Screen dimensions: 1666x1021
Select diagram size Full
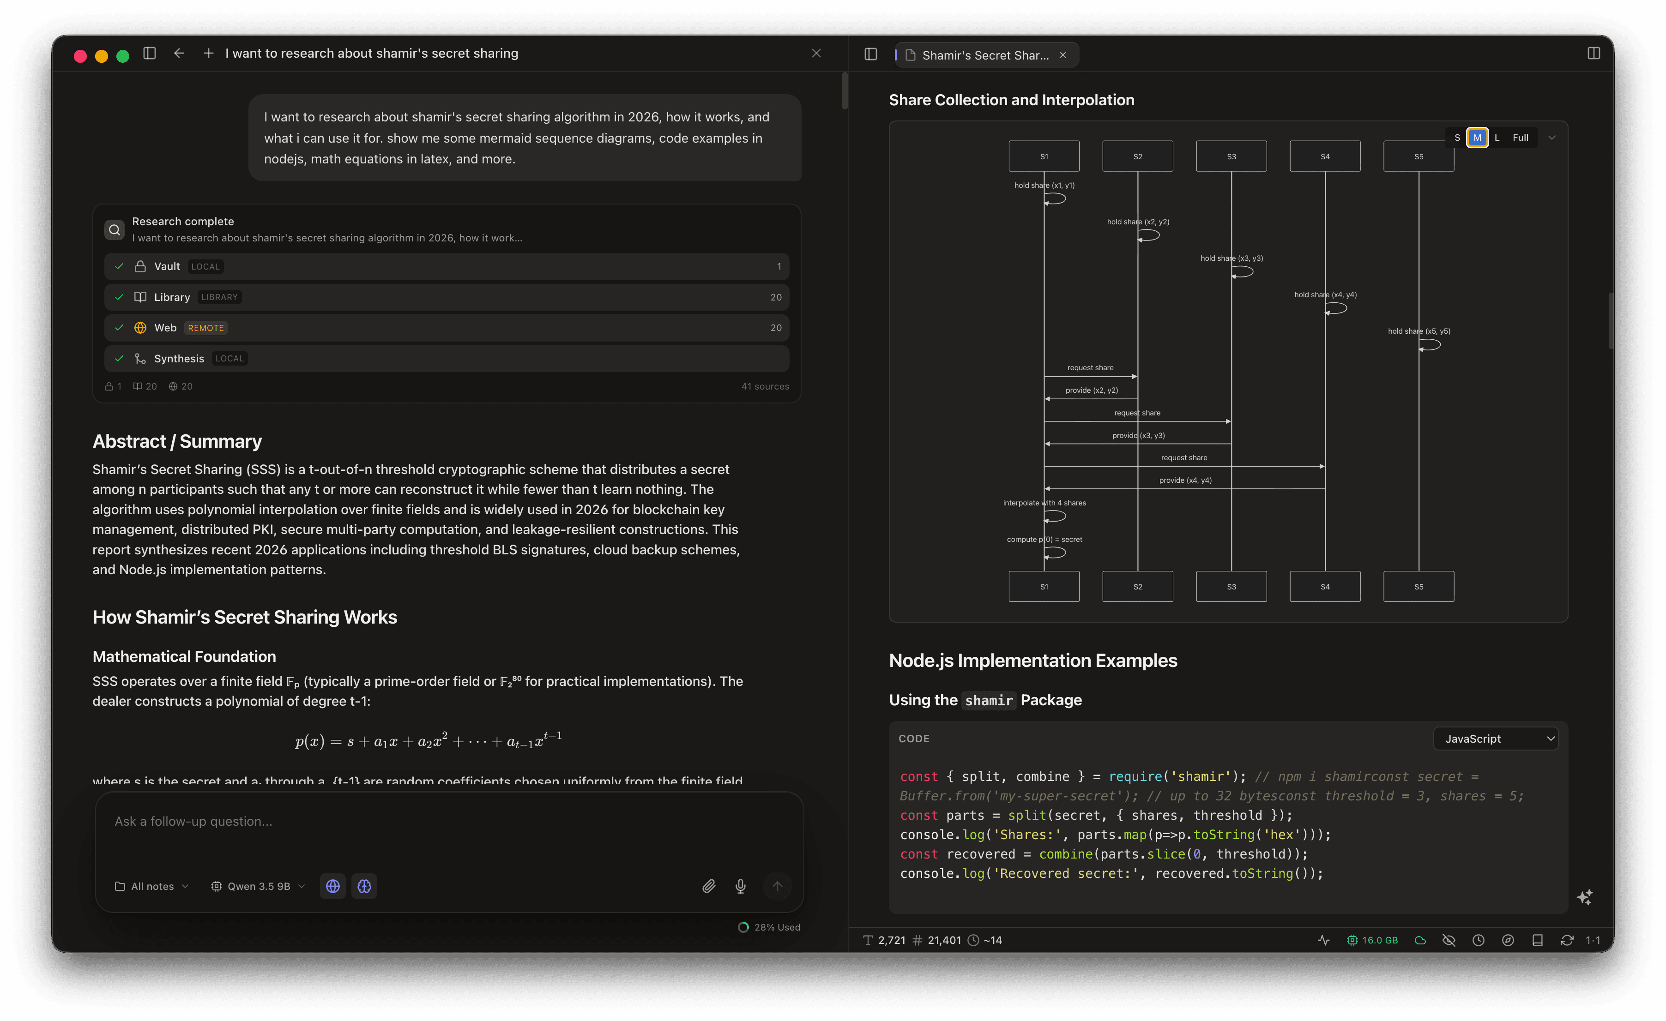click(1520, 138)
